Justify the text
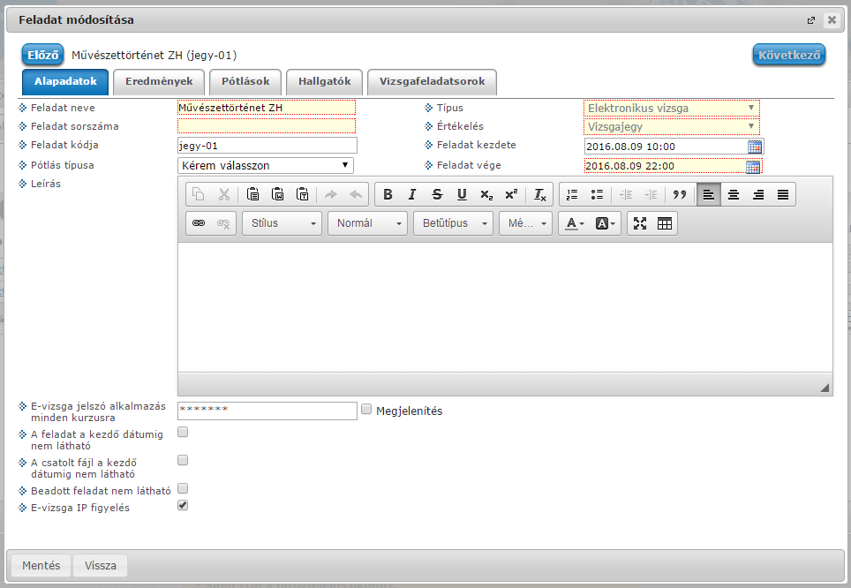The width and height of the screenshot is (851, 588). coord(783,194)
